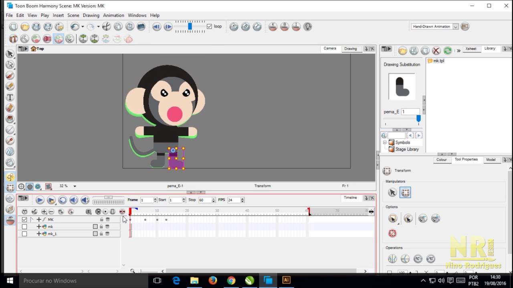The image size is (513, 288).
Task: Save the scene using the diskette icon
Action: (36, 27)
